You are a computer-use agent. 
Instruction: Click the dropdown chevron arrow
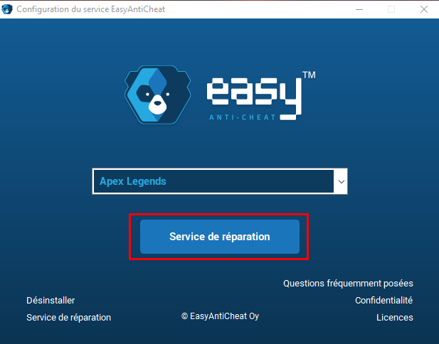[x=341, y=181]
